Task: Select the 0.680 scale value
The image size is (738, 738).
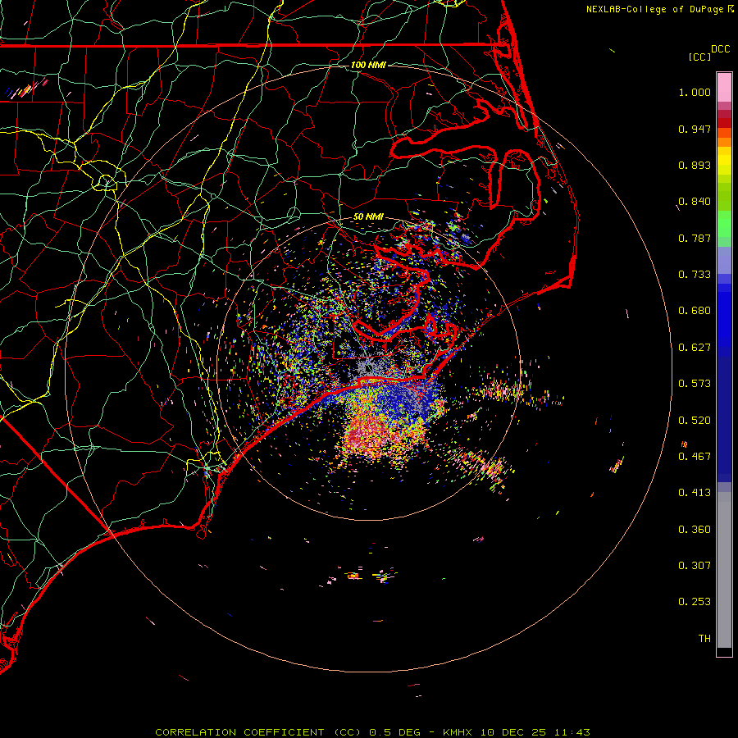Action: (695, 311)
